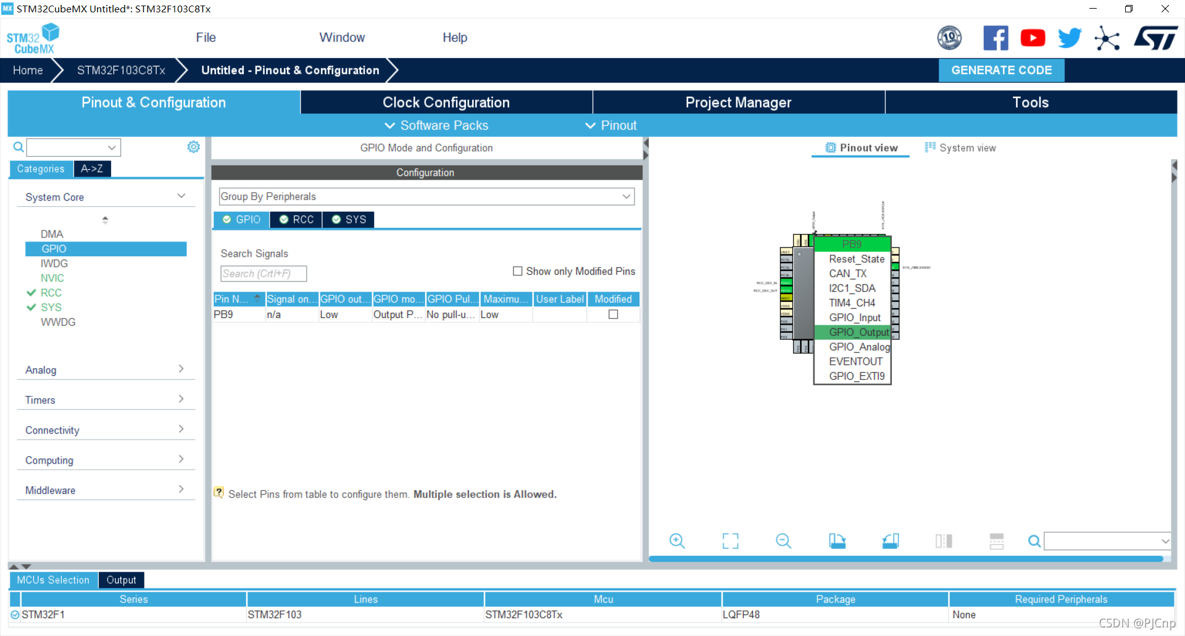This screenshot has height=636, width=1185.
Task: Sort by Pin Name column header
Action: click(x=239, y=299)
